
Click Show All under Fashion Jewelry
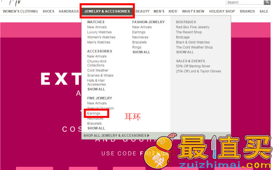141,52
